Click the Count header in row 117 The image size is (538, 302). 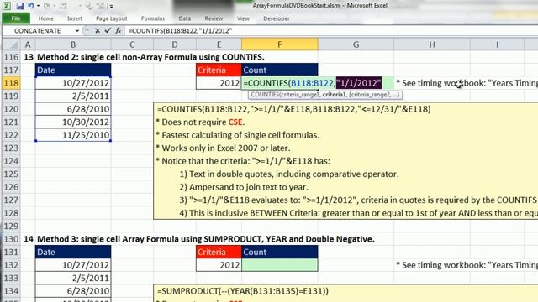coord(280,70)
